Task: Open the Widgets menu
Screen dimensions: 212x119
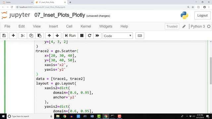Action: point(106,26)
